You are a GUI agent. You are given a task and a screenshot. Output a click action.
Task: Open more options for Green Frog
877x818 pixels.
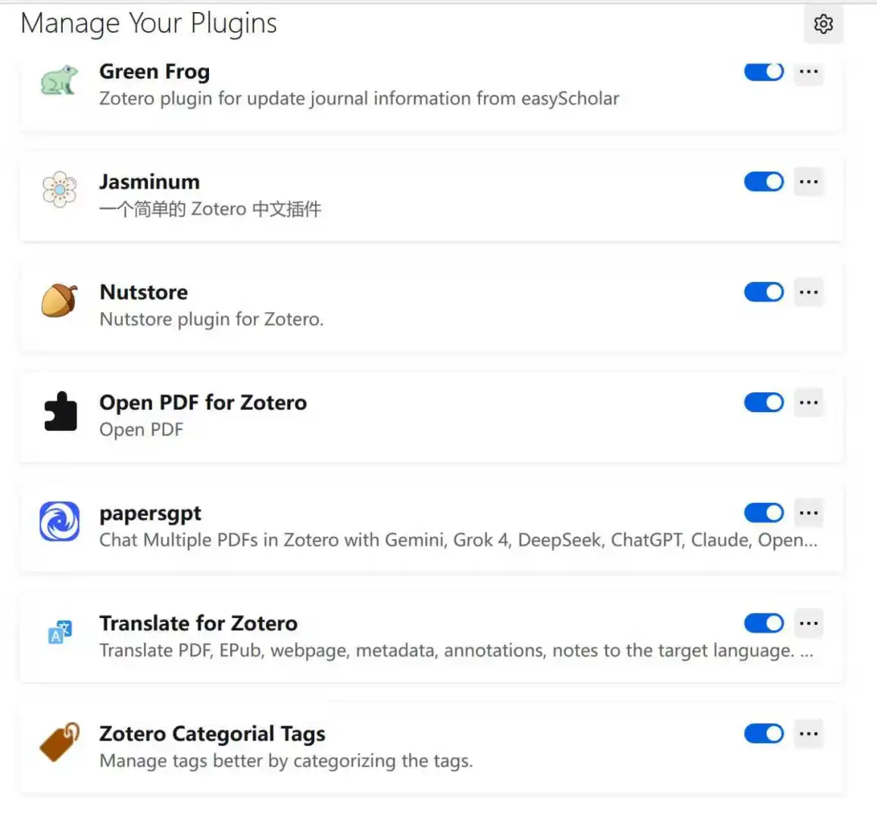coord(809,72)
